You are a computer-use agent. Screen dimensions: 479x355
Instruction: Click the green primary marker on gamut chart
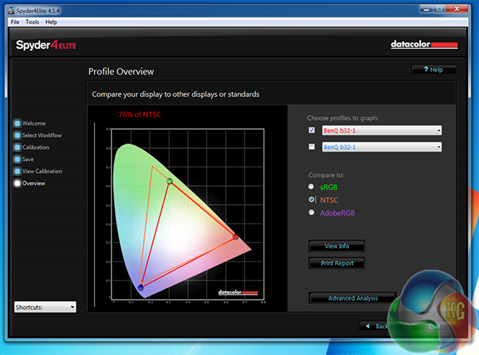point(169,180)
